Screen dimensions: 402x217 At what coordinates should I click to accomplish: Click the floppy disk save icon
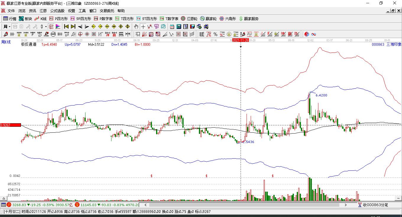192,27
